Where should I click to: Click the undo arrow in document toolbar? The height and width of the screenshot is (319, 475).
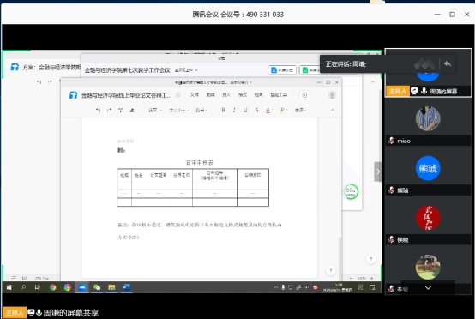98,110
